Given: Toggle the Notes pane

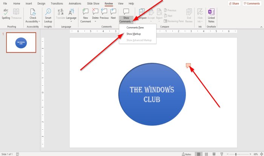Looking at the screenshot, I should coord(187,154).
